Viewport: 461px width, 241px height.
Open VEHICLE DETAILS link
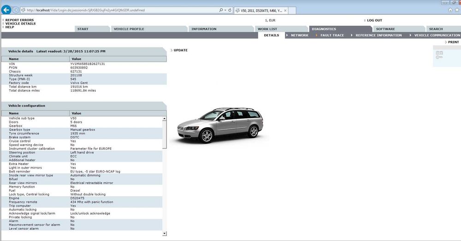(20, 24)
